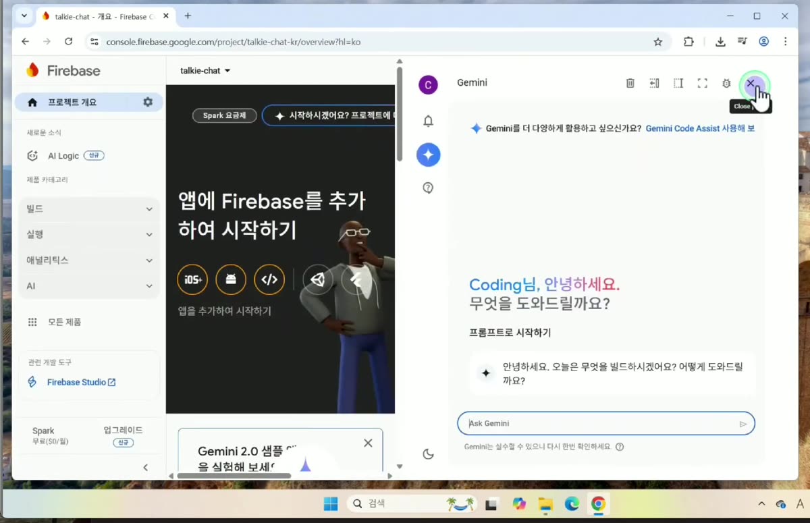The height and width of the screenshot is (523, 810).
Task: Switch to talkie-chat Firebase browser tab
Action: pyautogui.click(x=104, y=16)
